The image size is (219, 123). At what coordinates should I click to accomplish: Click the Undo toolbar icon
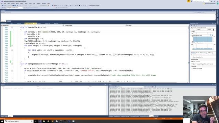click(x=17, y=5)
